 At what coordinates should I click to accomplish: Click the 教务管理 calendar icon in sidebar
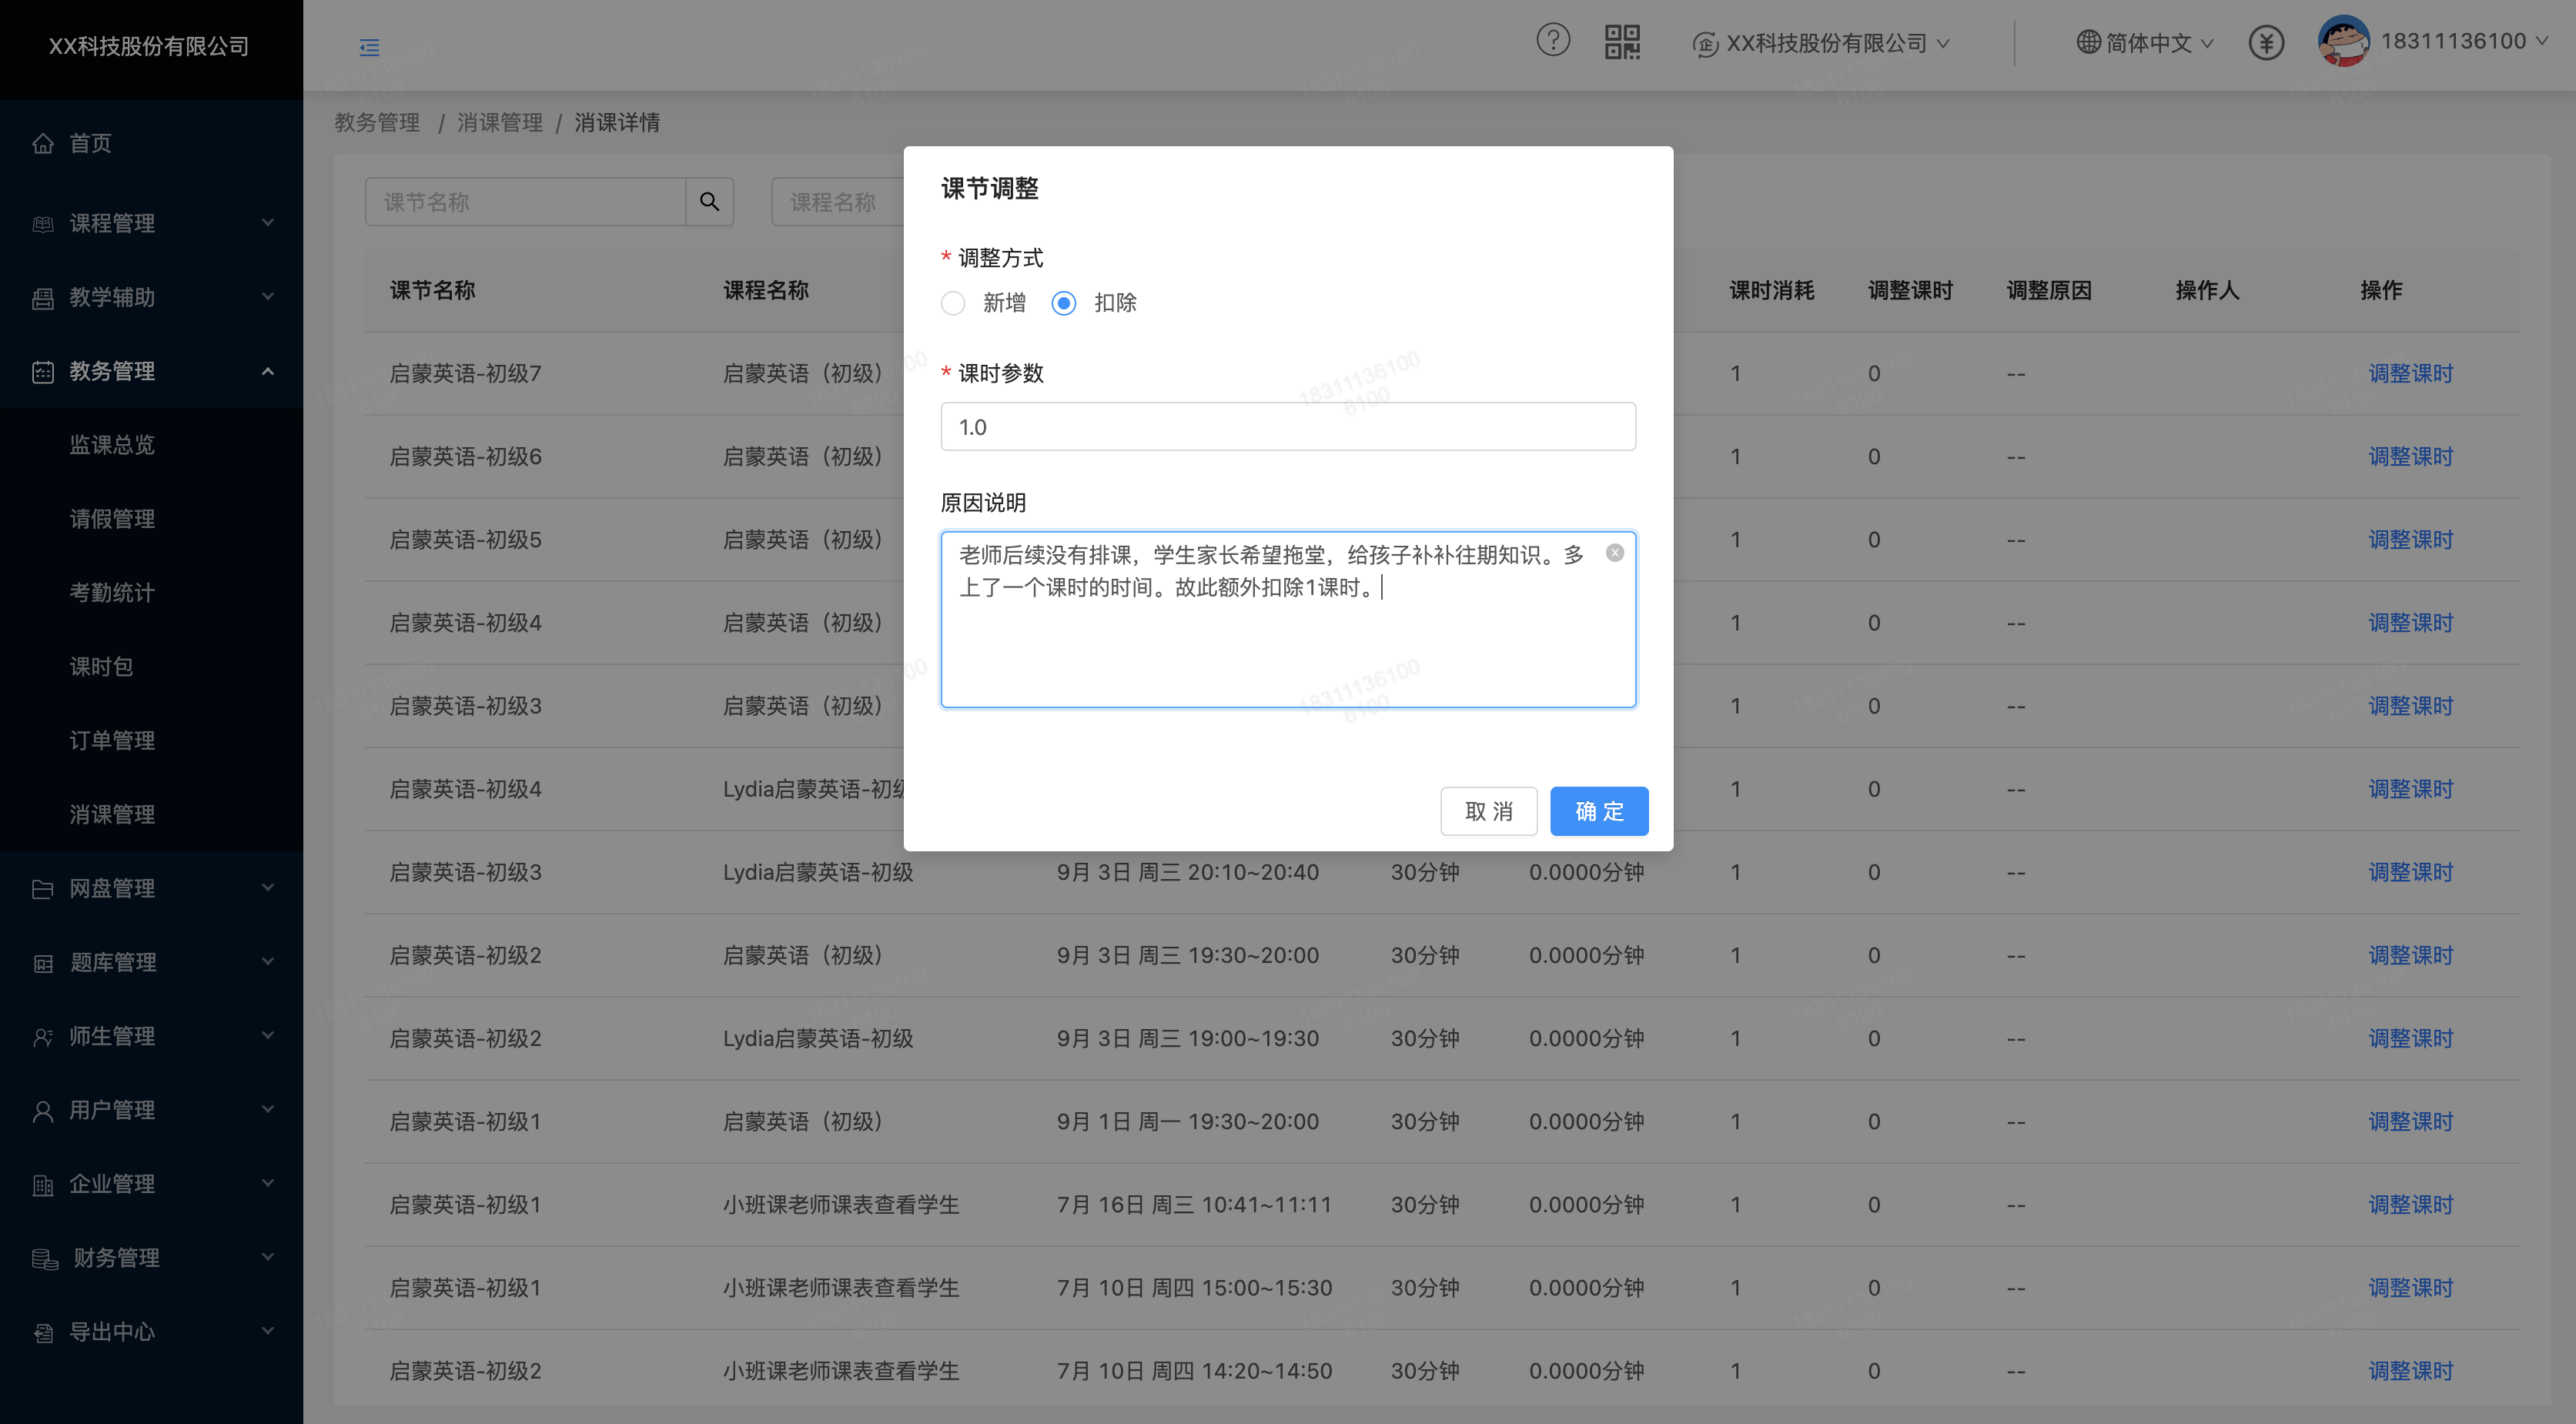(43, 371)
